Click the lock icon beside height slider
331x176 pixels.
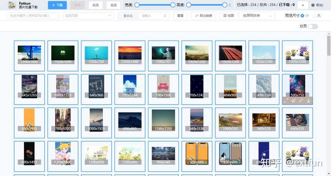click(230, 5)
